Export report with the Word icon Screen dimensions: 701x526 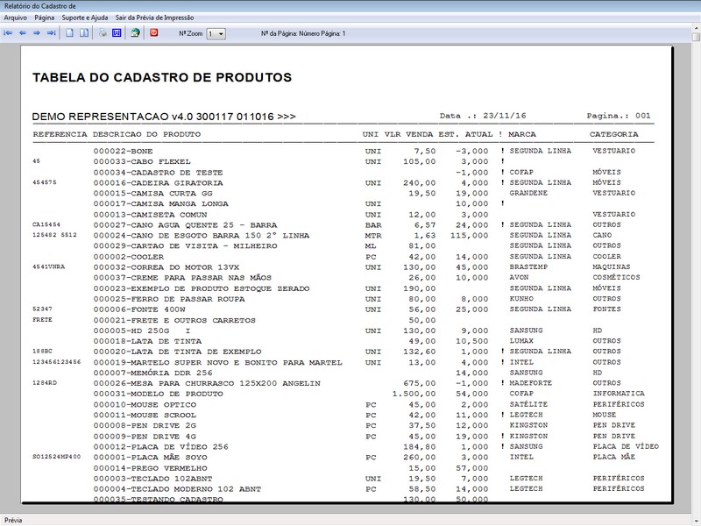(x=116, y=33)
